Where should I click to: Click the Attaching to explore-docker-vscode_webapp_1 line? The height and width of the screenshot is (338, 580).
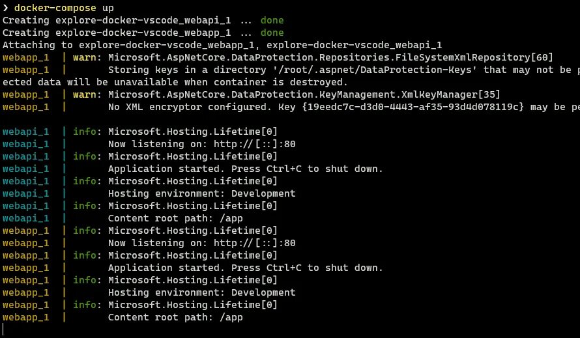pyautogui.click(x=222, y=45)
